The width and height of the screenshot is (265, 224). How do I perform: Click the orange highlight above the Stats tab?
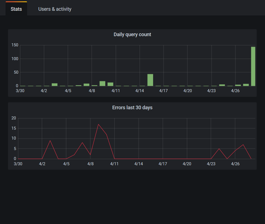[x=16, y=2]
